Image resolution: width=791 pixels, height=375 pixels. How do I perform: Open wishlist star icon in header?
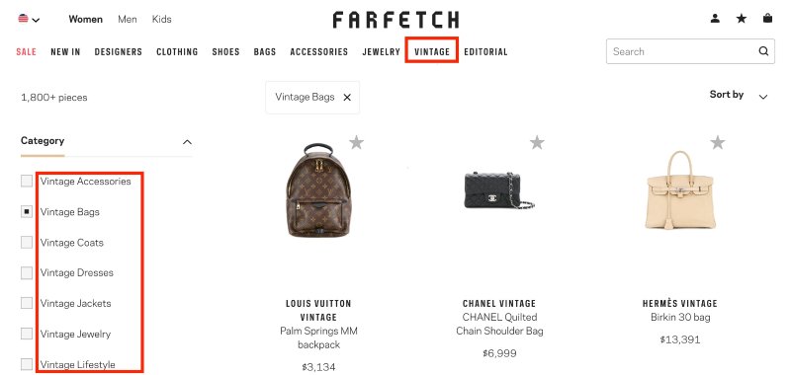pyautogui.click(x=741, y=19)
